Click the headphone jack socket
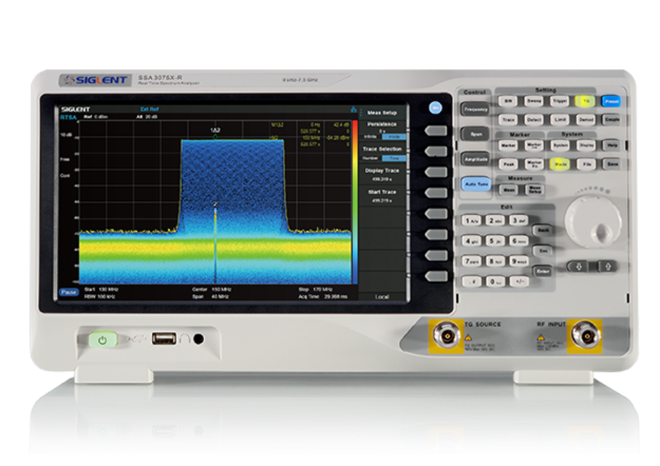 [x=198, y=339]
